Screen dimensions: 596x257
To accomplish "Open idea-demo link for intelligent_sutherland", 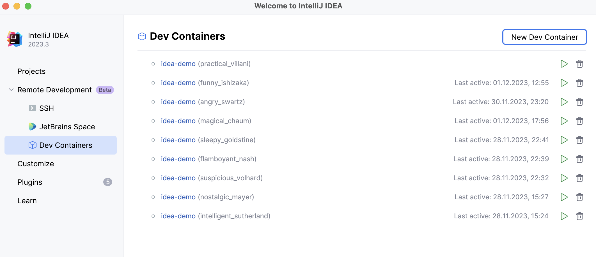I will 178,216.
